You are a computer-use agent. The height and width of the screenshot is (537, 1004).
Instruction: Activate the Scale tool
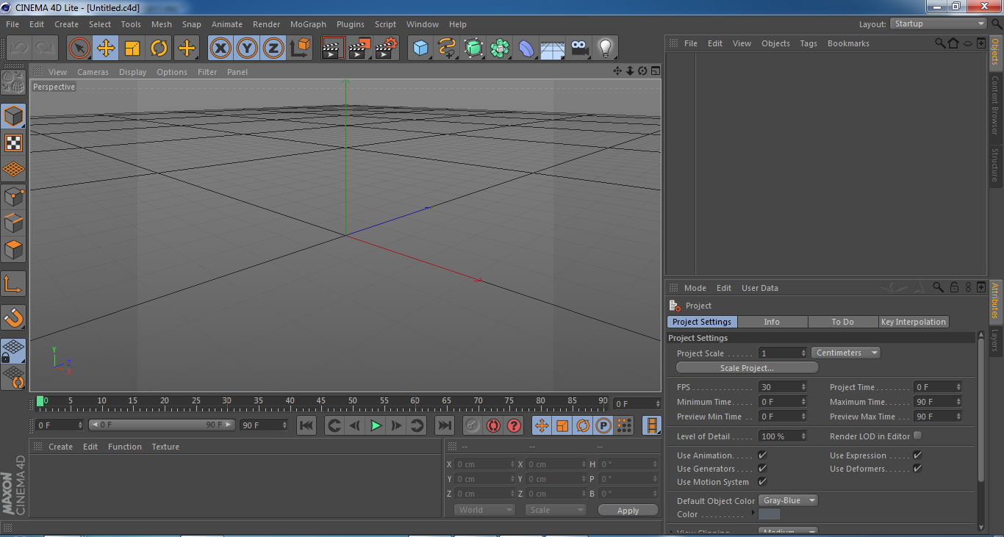click(132, 48)
